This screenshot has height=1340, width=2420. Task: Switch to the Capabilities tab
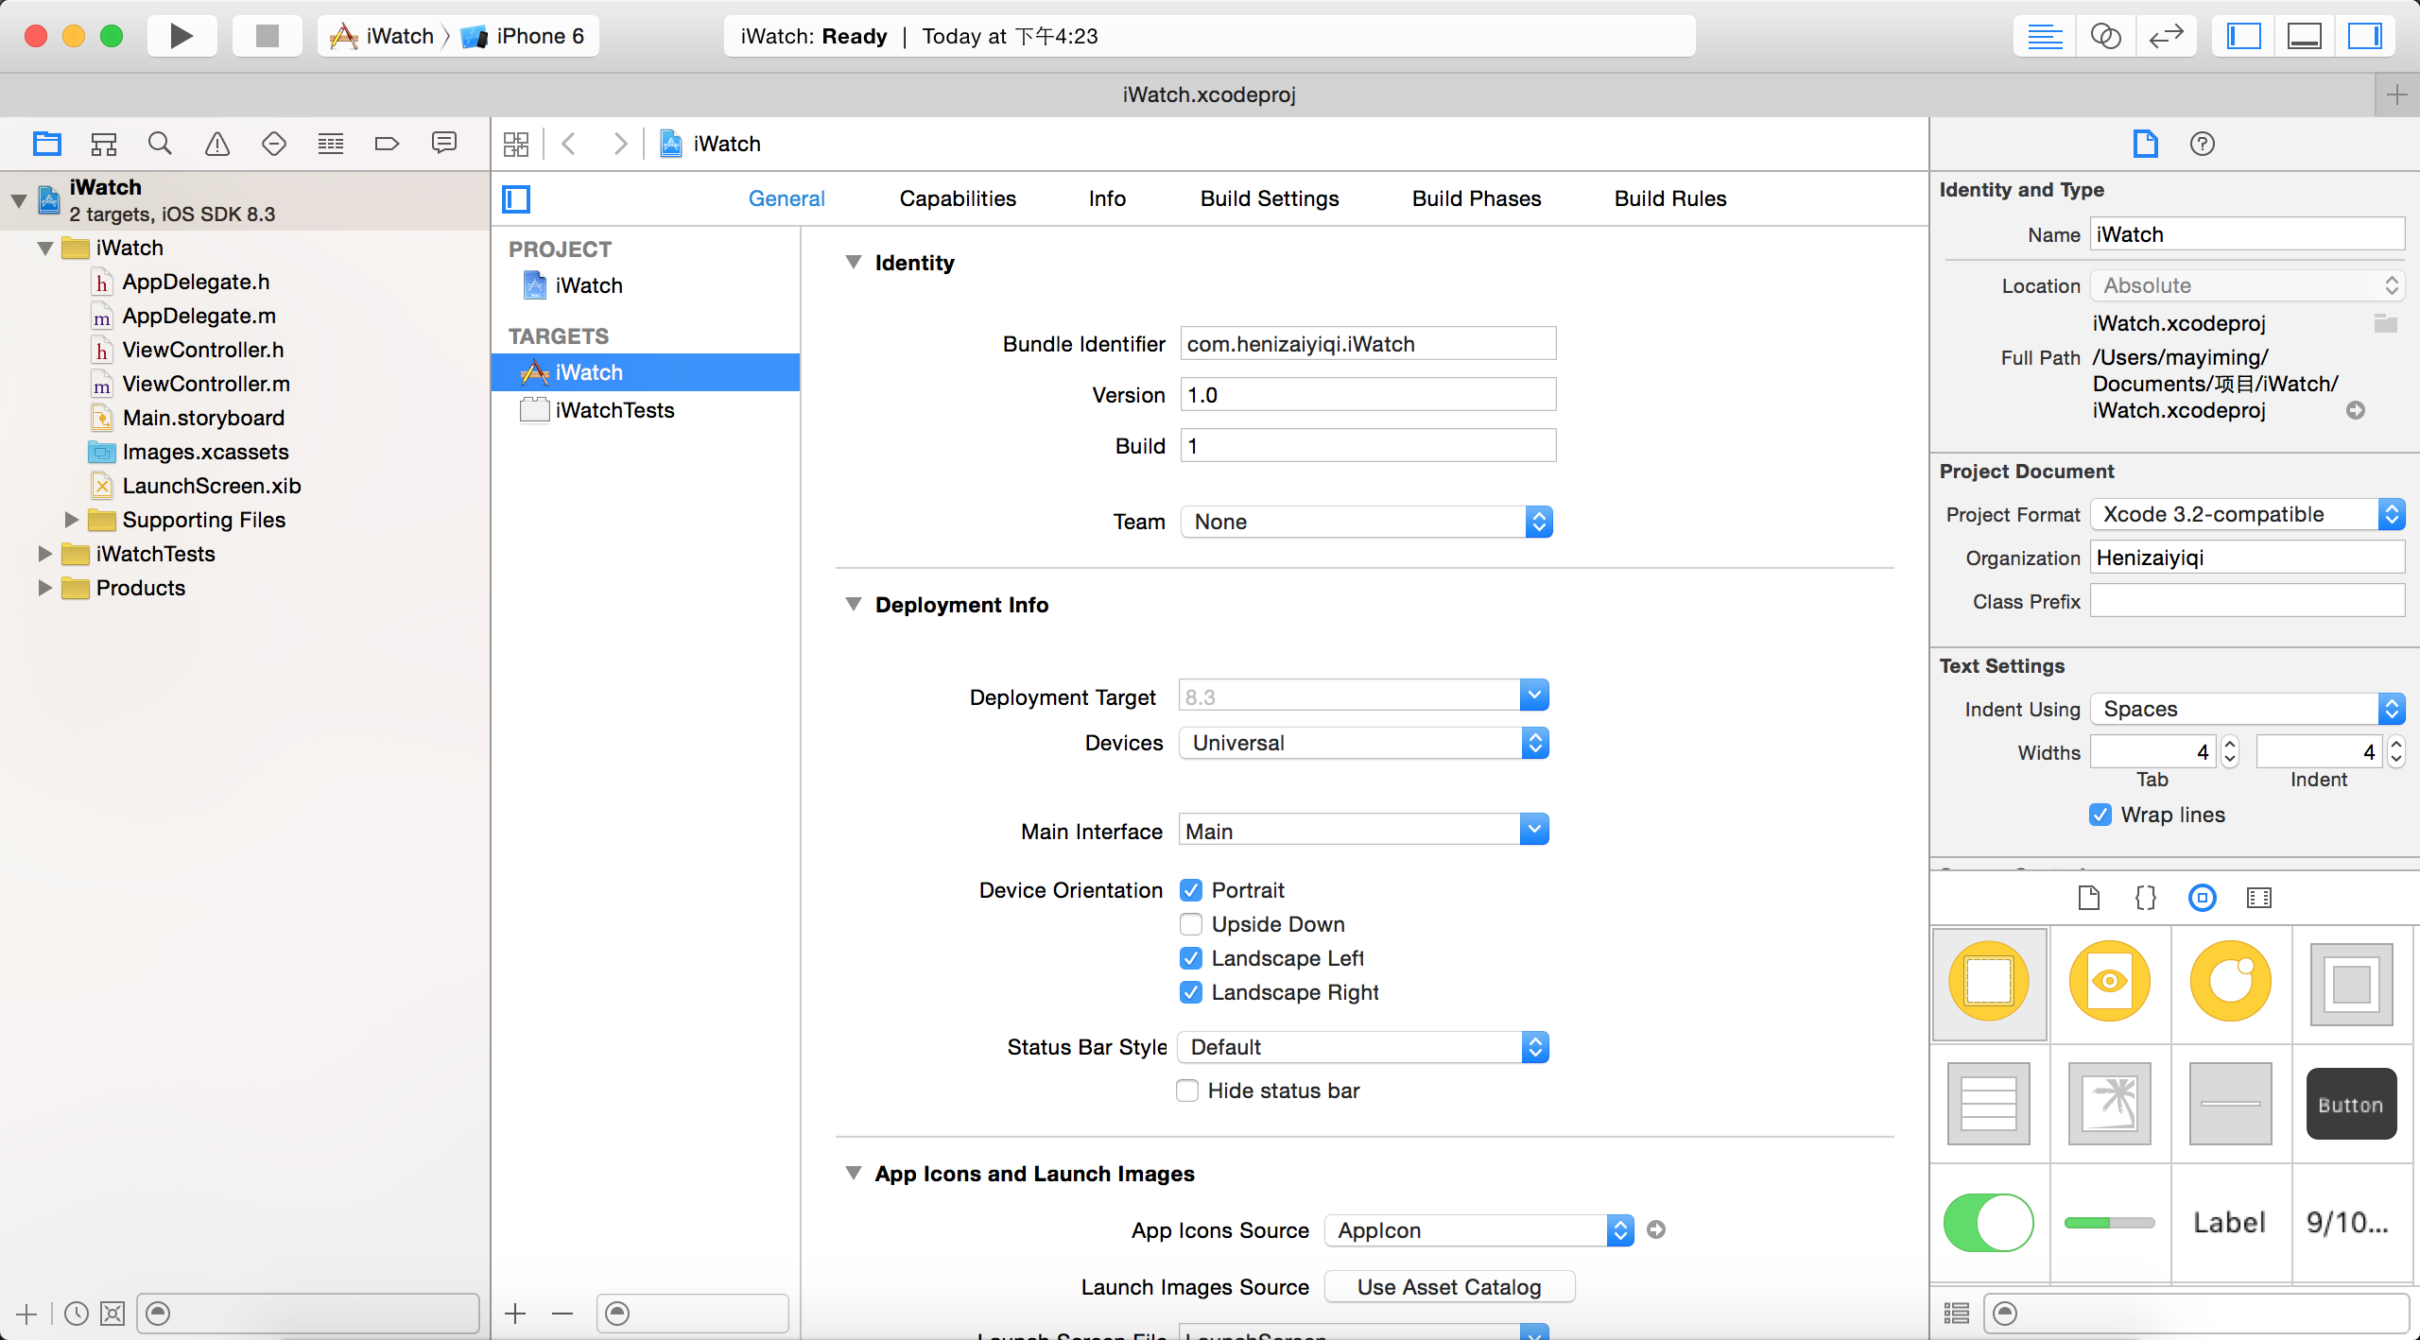(958, 198)
